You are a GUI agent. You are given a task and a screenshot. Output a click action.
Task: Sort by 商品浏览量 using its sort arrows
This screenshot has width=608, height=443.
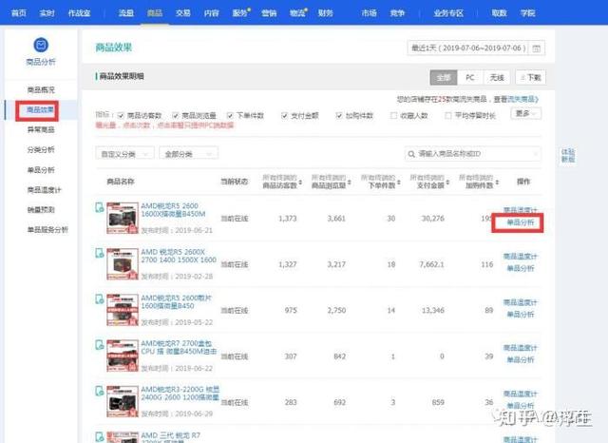[x=350, y=183]
